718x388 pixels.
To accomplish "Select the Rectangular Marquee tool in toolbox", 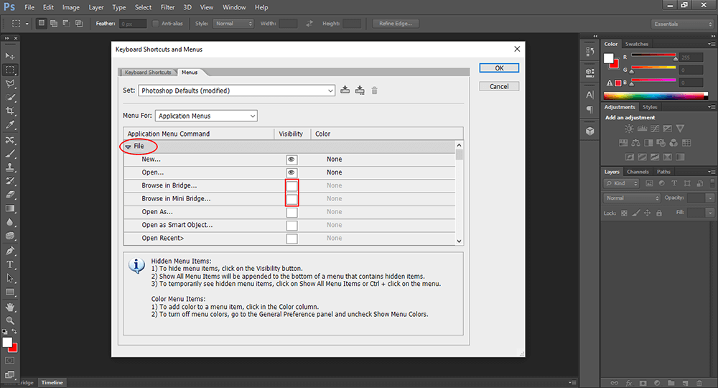I will coord(9,70).
